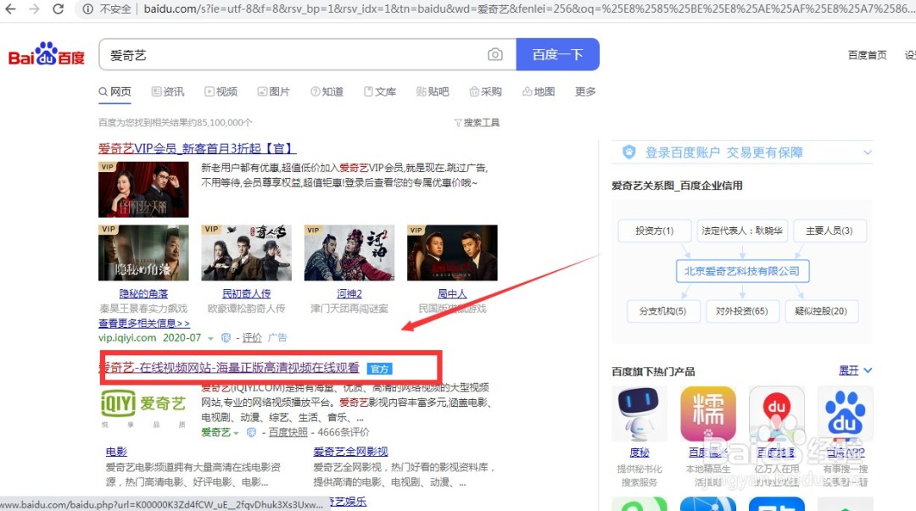
Task: Click the 主要人员(3) node
Action: [829, 231]
